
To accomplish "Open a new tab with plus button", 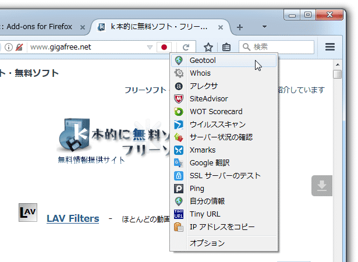I will [x=240, y=27].
